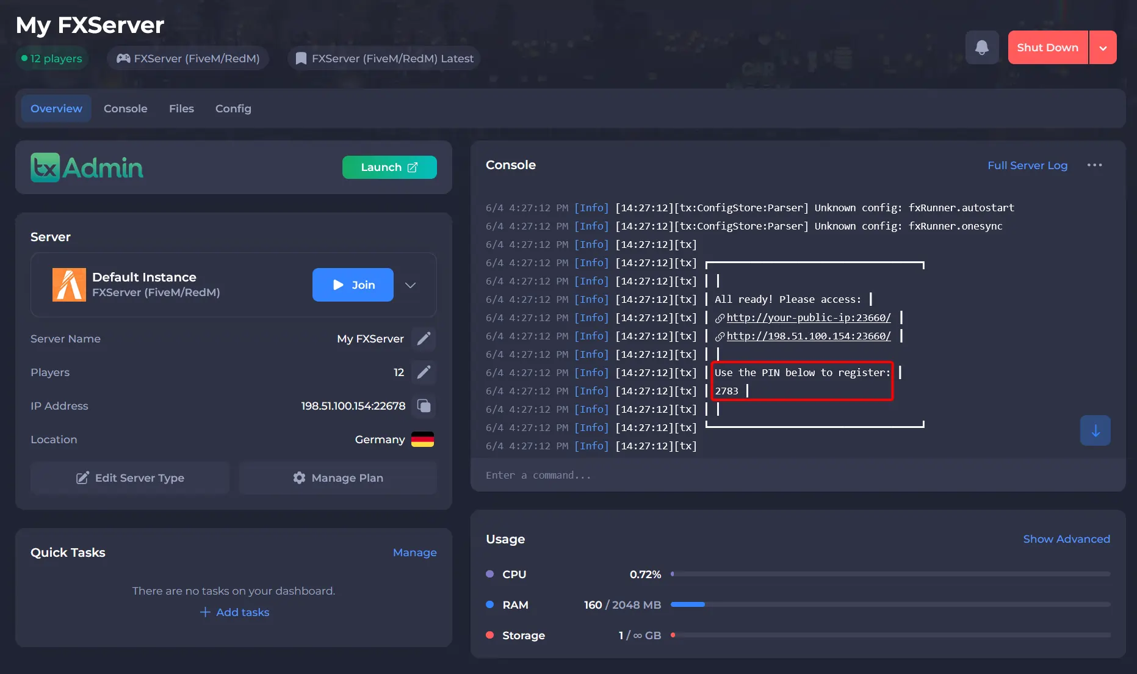Expand the Default Instance chevron
The width and height of the screenshot is (1137, 674).
pos(411,285)
